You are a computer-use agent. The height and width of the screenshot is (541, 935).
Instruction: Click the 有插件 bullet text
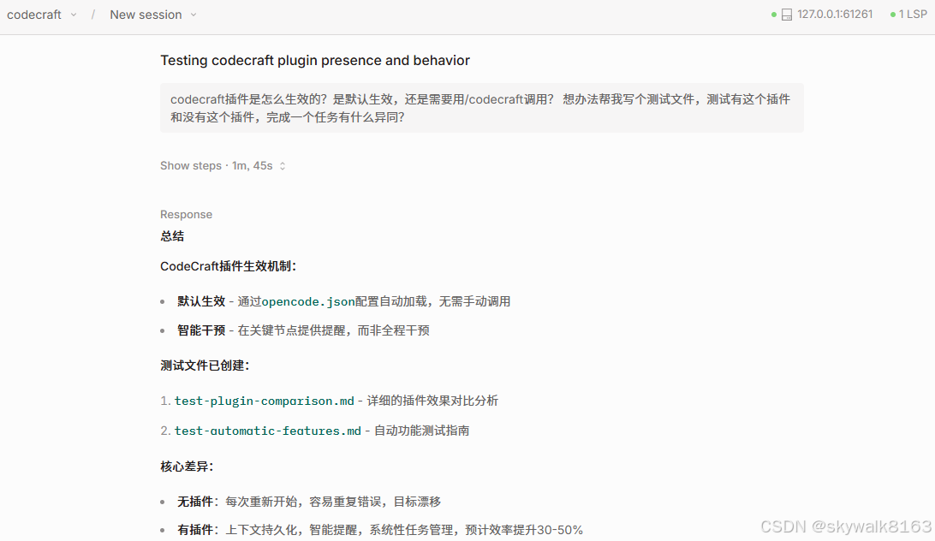(x=195, y=530)
